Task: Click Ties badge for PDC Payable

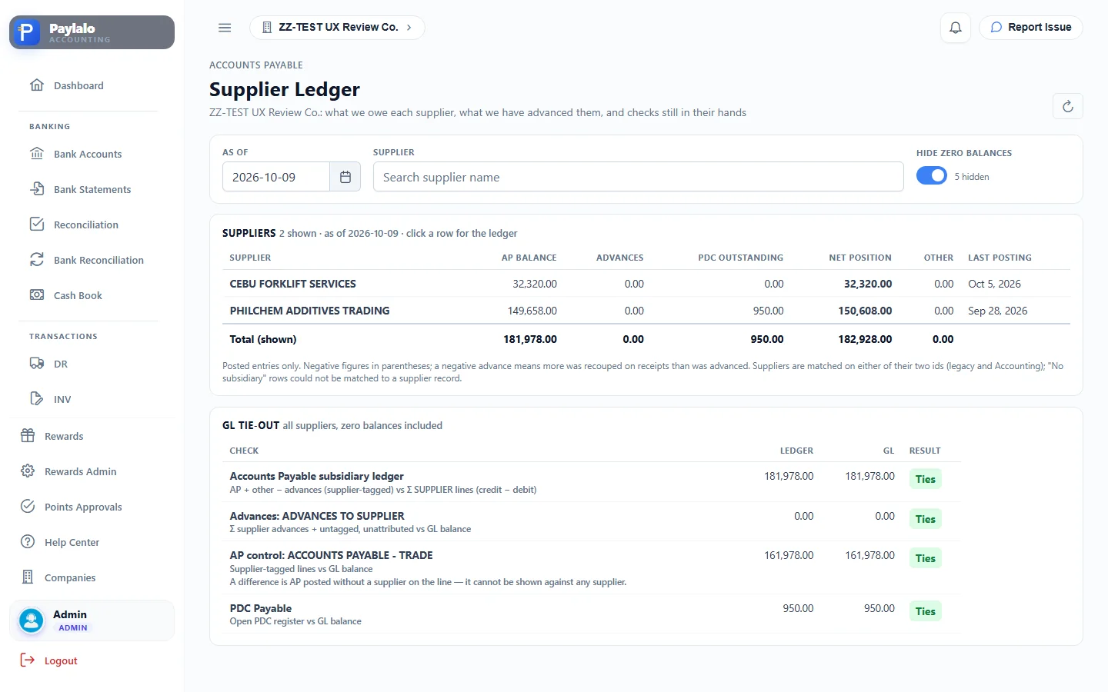Action: click(926, 611)
